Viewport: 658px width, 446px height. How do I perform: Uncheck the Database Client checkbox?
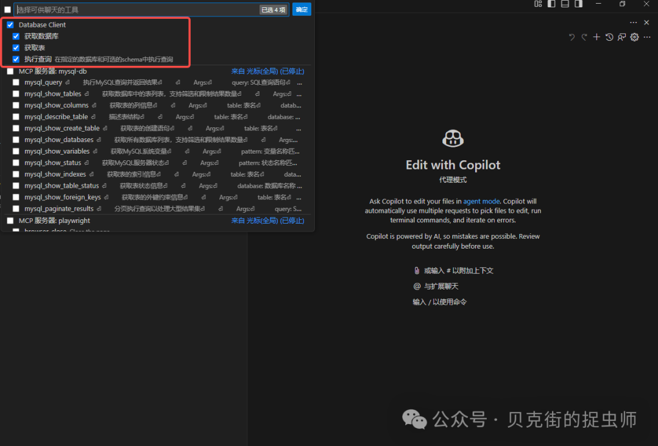pyautogui.click(x=10, y=25)
